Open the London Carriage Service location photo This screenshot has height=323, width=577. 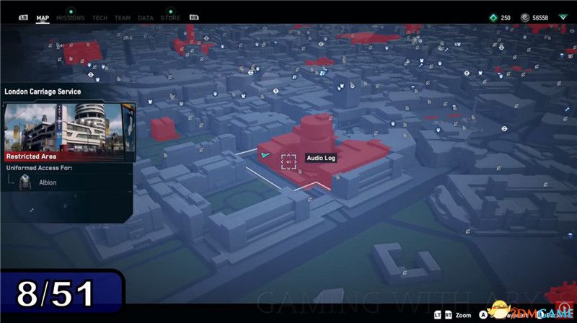(x=69, y=132)
